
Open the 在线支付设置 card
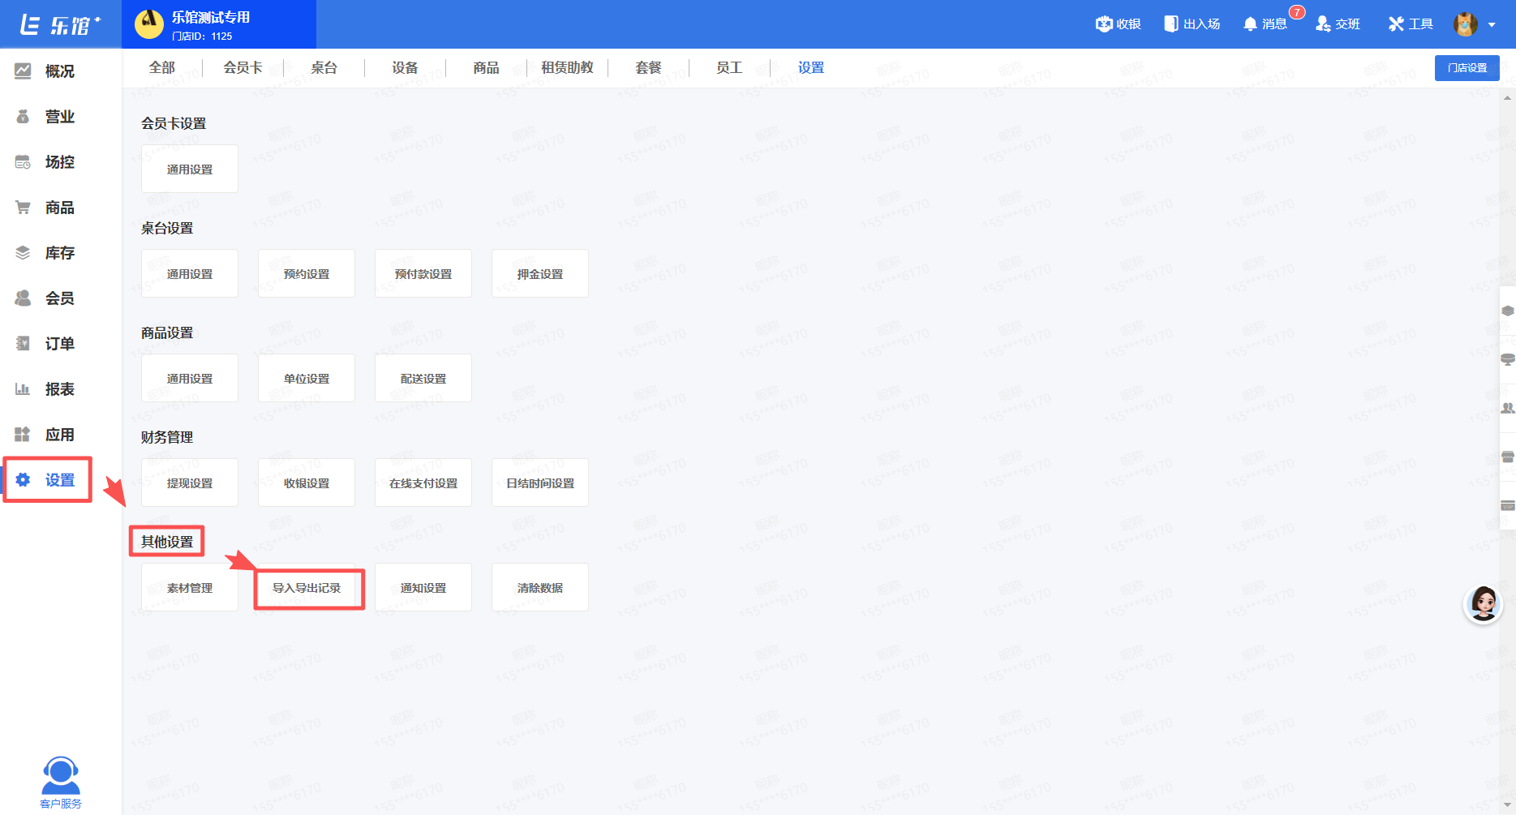point(423,483)
